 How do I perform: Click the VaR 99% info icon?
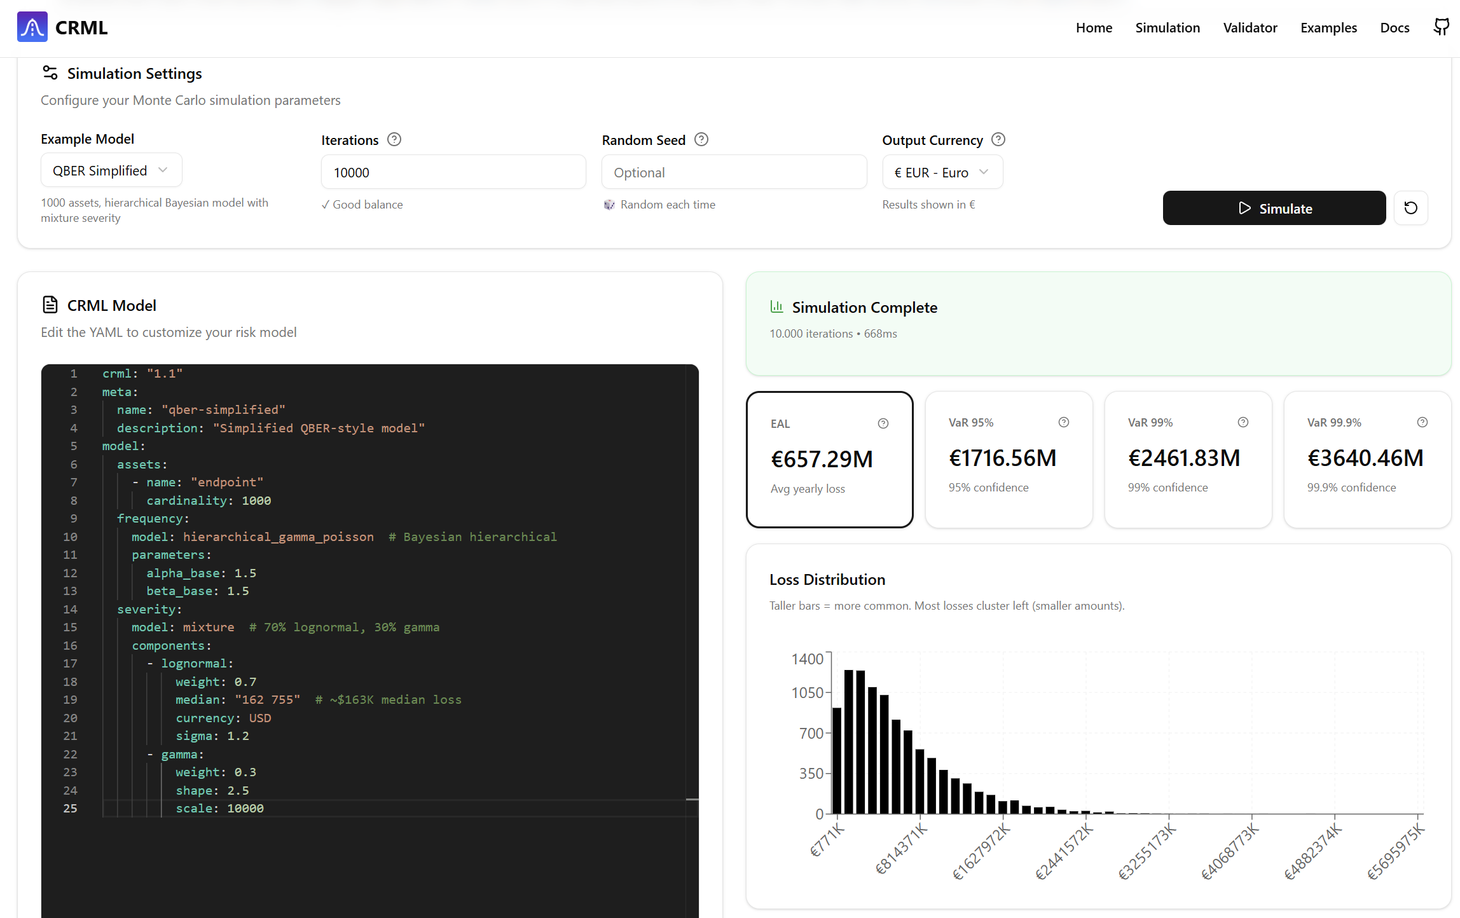1243,422
